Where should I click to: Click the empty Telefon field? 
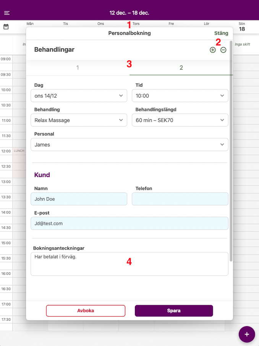180,199
